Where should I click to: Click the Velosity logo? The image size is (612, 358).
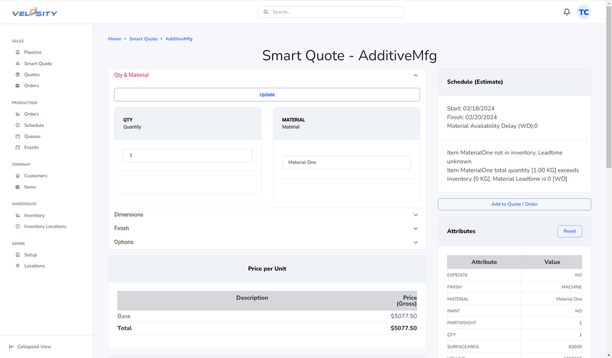click(35, 12)
